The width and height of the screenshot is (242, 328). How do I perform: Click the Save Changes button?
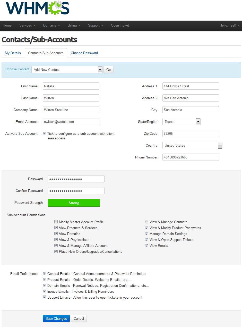56,318
